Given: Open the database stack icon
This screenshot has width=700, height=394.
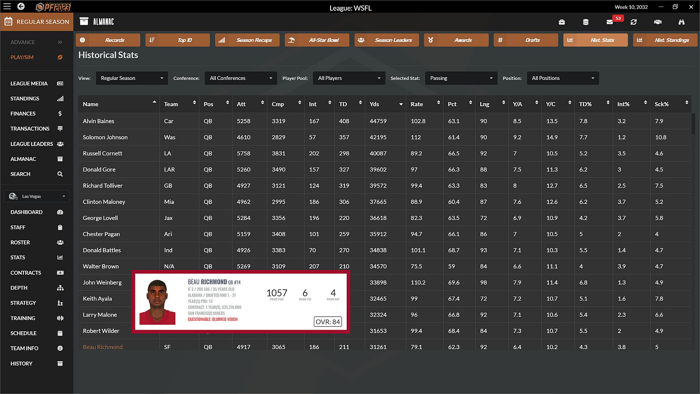Looking at the screenshot, I should [586, 22].
